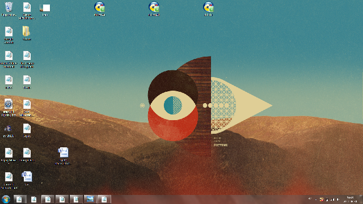Open the power battery tray icon
The width and height of the screenshot is (363, 204).
pos(327,199)
